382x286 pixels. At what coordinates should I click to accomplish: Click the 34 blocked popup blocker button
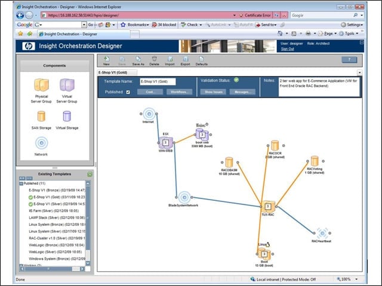pos(164,25)
